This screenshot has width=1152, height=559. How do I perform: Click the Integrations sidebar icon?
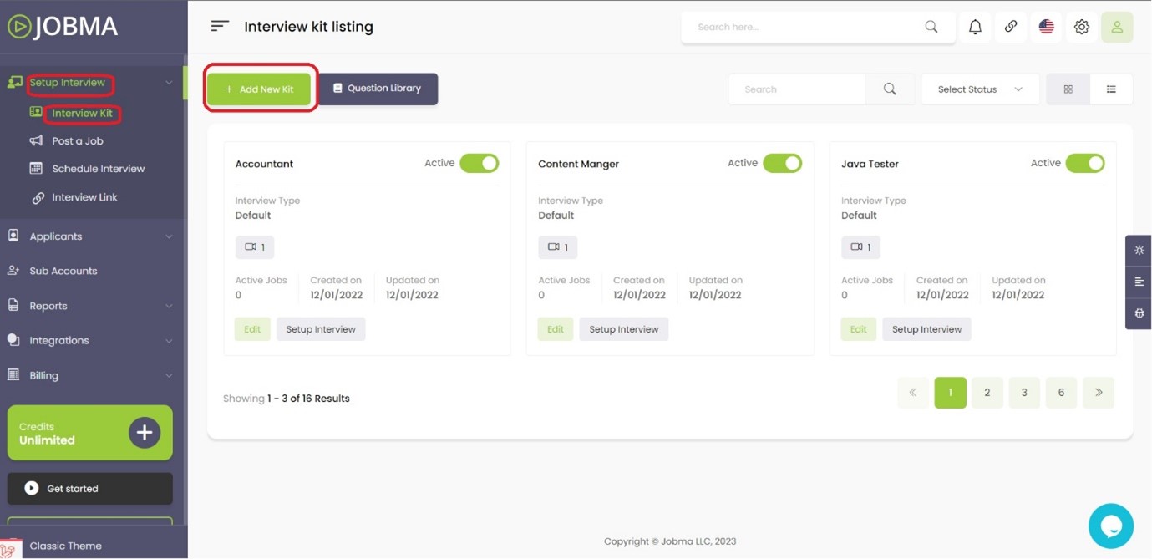point(13,340)
